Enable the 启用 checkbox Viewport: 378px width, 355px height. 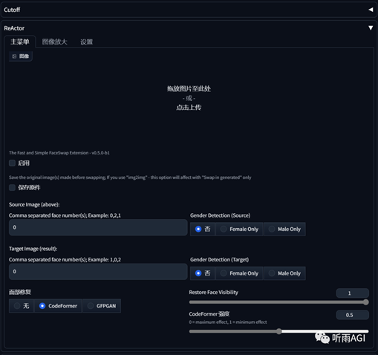[12, 163]
